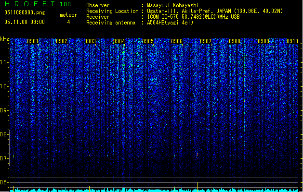Click the observer name Masayuki Kobayashi
The image size is (303, 192).
tap(173, 5)
